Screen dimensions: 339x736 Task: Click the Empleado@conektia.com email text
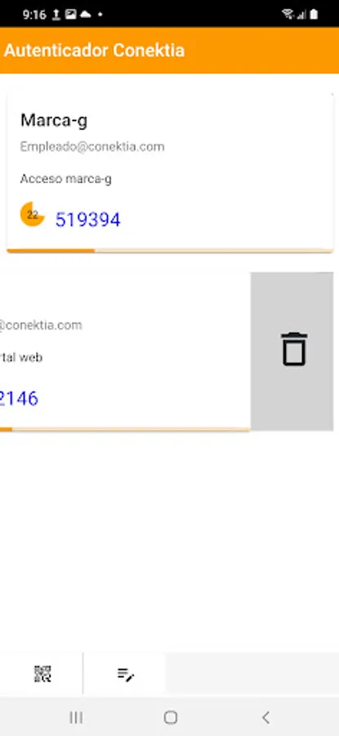click(92, 147)
